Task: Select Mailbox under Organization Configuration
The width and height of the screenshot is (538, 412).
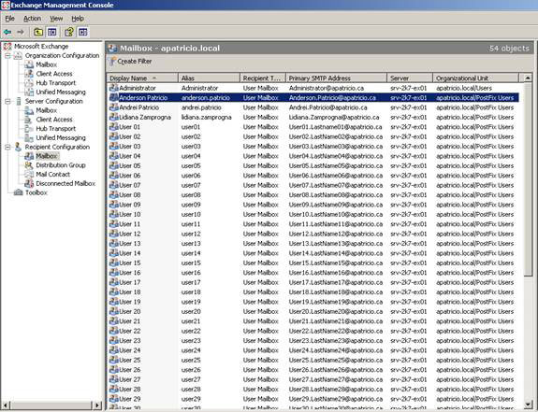Action: click(47, 64)
